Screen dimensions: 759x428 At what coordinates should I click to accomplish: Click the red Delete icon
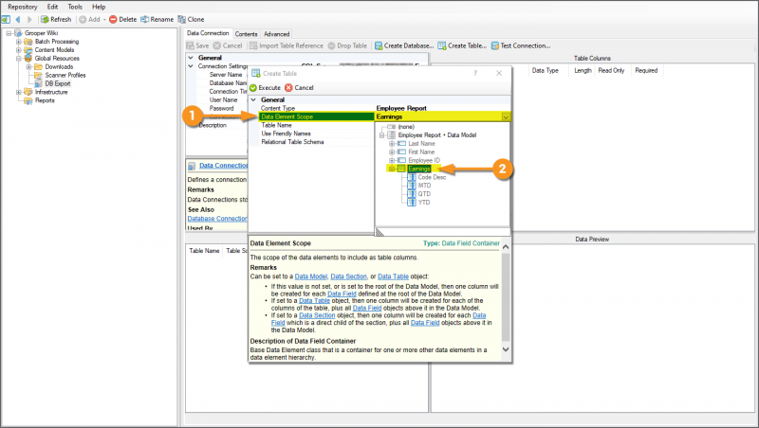(114, 19)
